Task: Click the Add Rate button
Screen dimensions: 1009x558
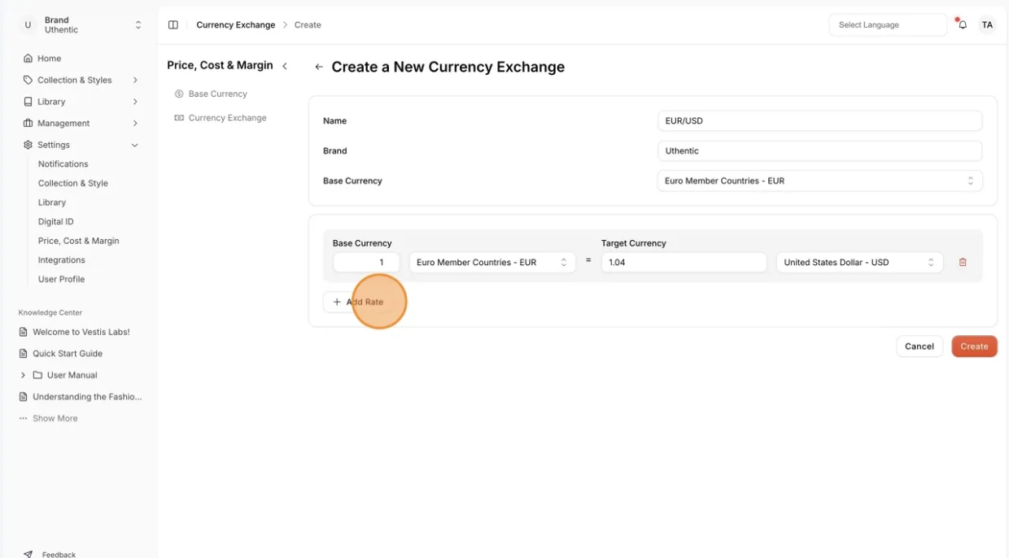Action: pyautogui.click(x=358, y=302)
